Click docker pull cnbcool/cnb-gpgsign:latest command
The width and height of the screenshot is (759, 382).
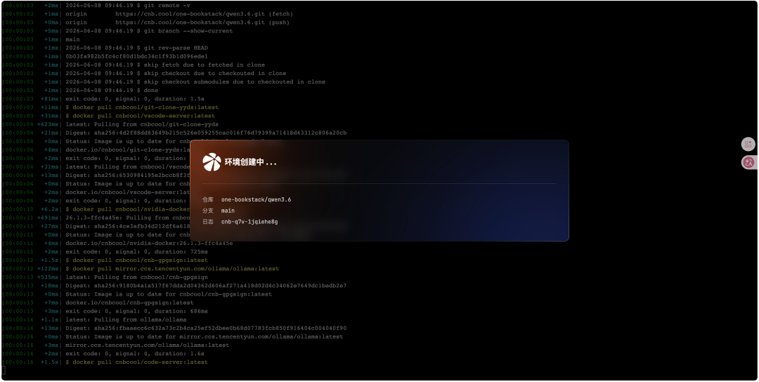click(x=136, y=260)
